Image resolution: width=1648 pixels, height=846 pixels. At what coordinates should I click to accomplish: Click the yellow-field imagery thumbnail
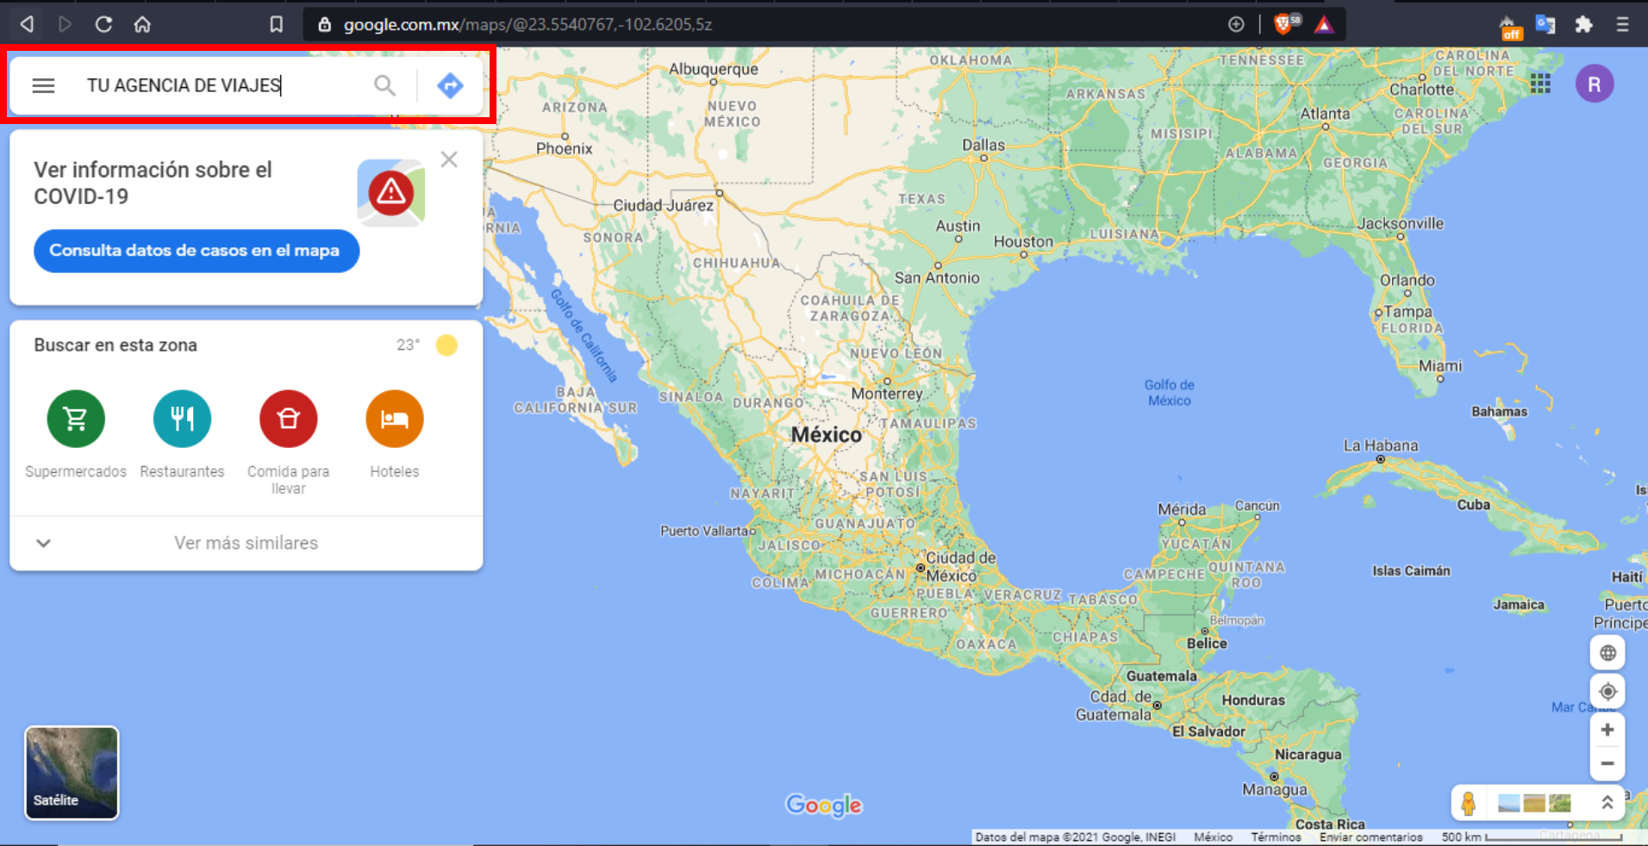pos(1534,804)
